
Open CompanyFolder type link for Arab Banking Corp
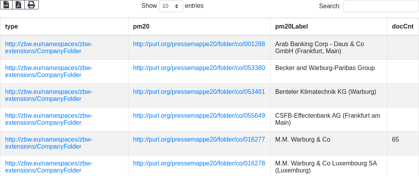click(x=49, y=48)
